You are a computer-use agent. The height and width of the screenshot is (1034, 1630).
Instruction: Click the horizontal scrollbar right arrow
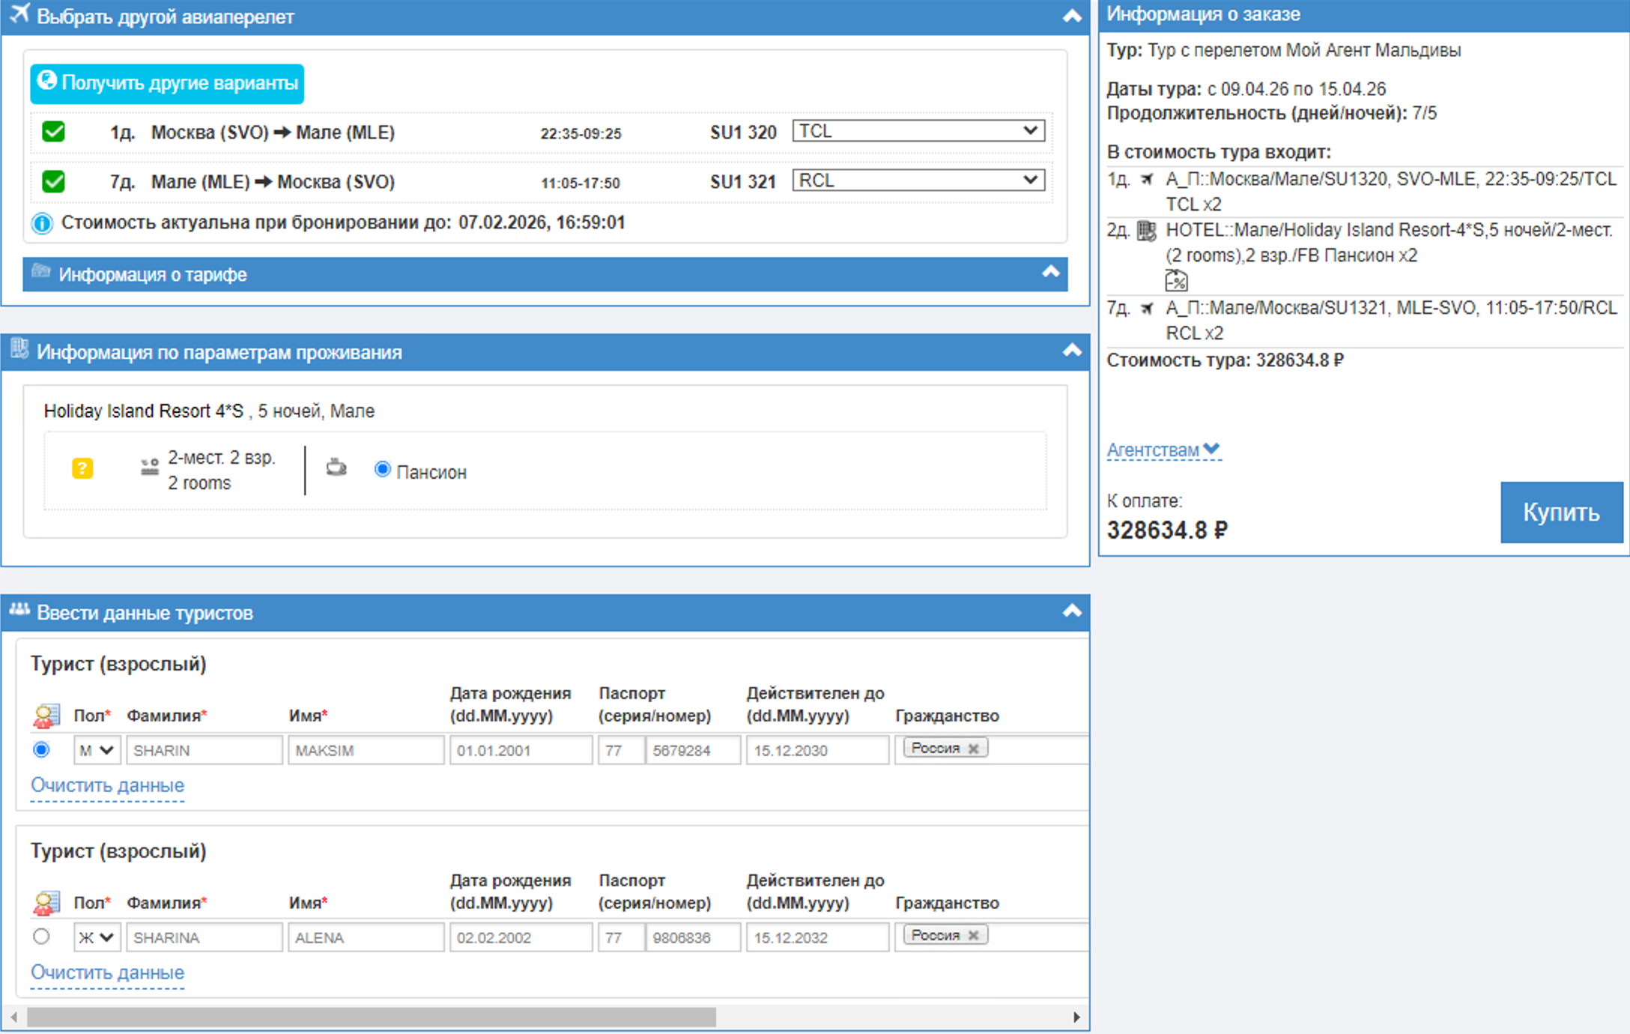(1076, 1017)
